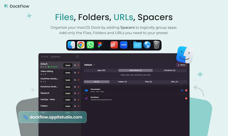Select the URLs (1) filter
Viewport: 228px width, 136px height.
click(174, 82)
